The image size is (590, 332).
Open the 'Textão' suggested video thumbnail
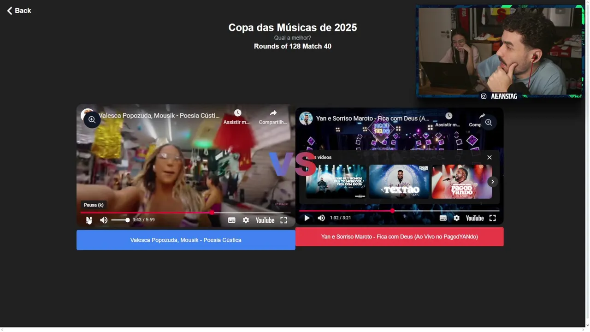(x=399, y=182)
